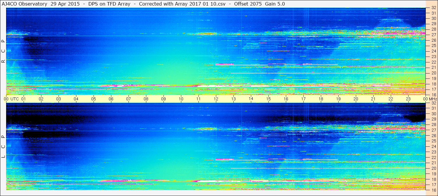438x196 pixels.
Task: Click the '00 MHz' end-of-day axis label
Action: (430, 99)
